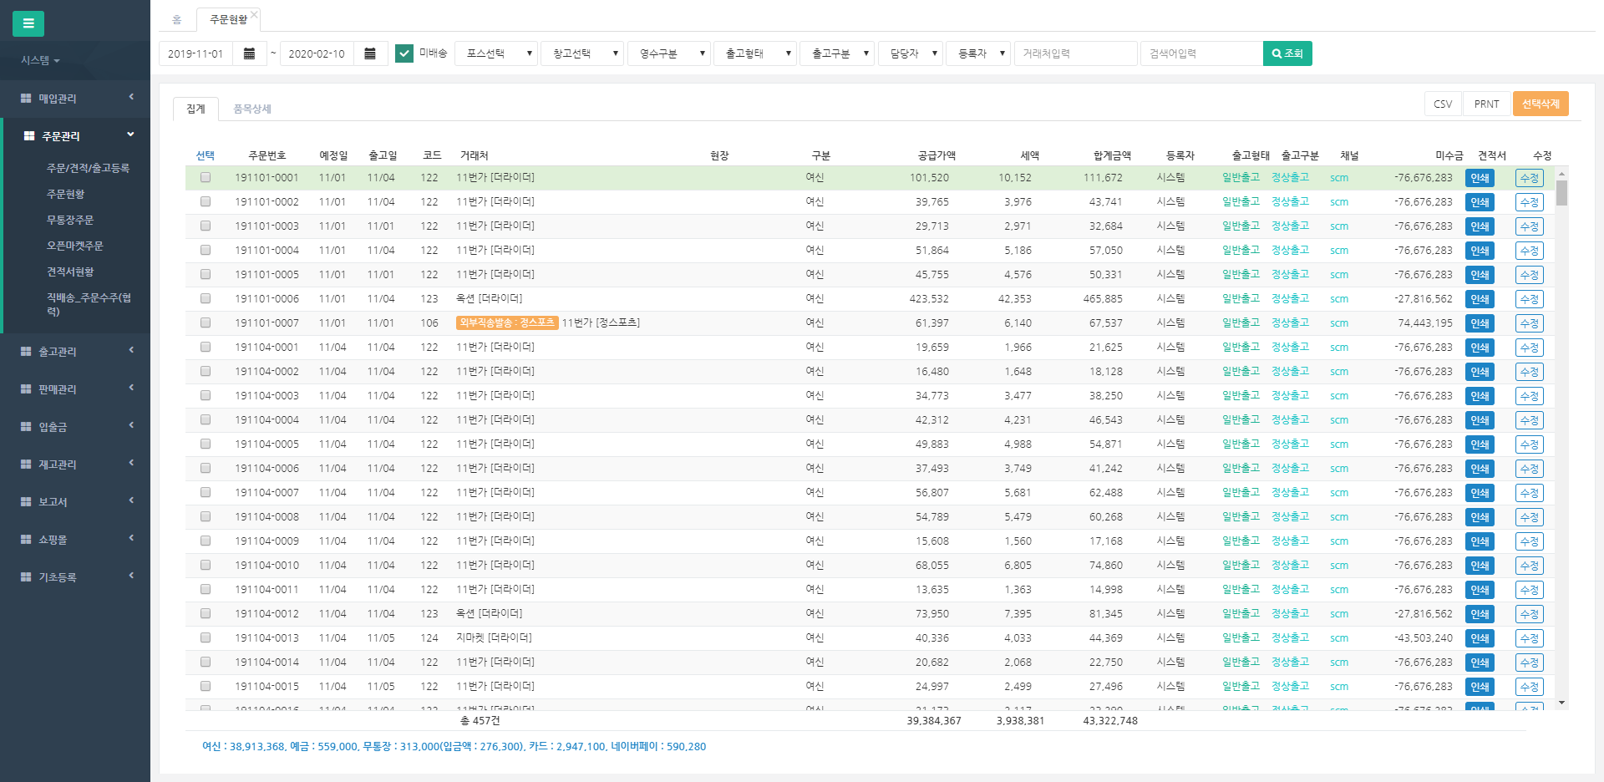Viewport: 1604px width, 782px height.
Task: Check the box for order 191104-0015
Action: (x=206, y=686)
